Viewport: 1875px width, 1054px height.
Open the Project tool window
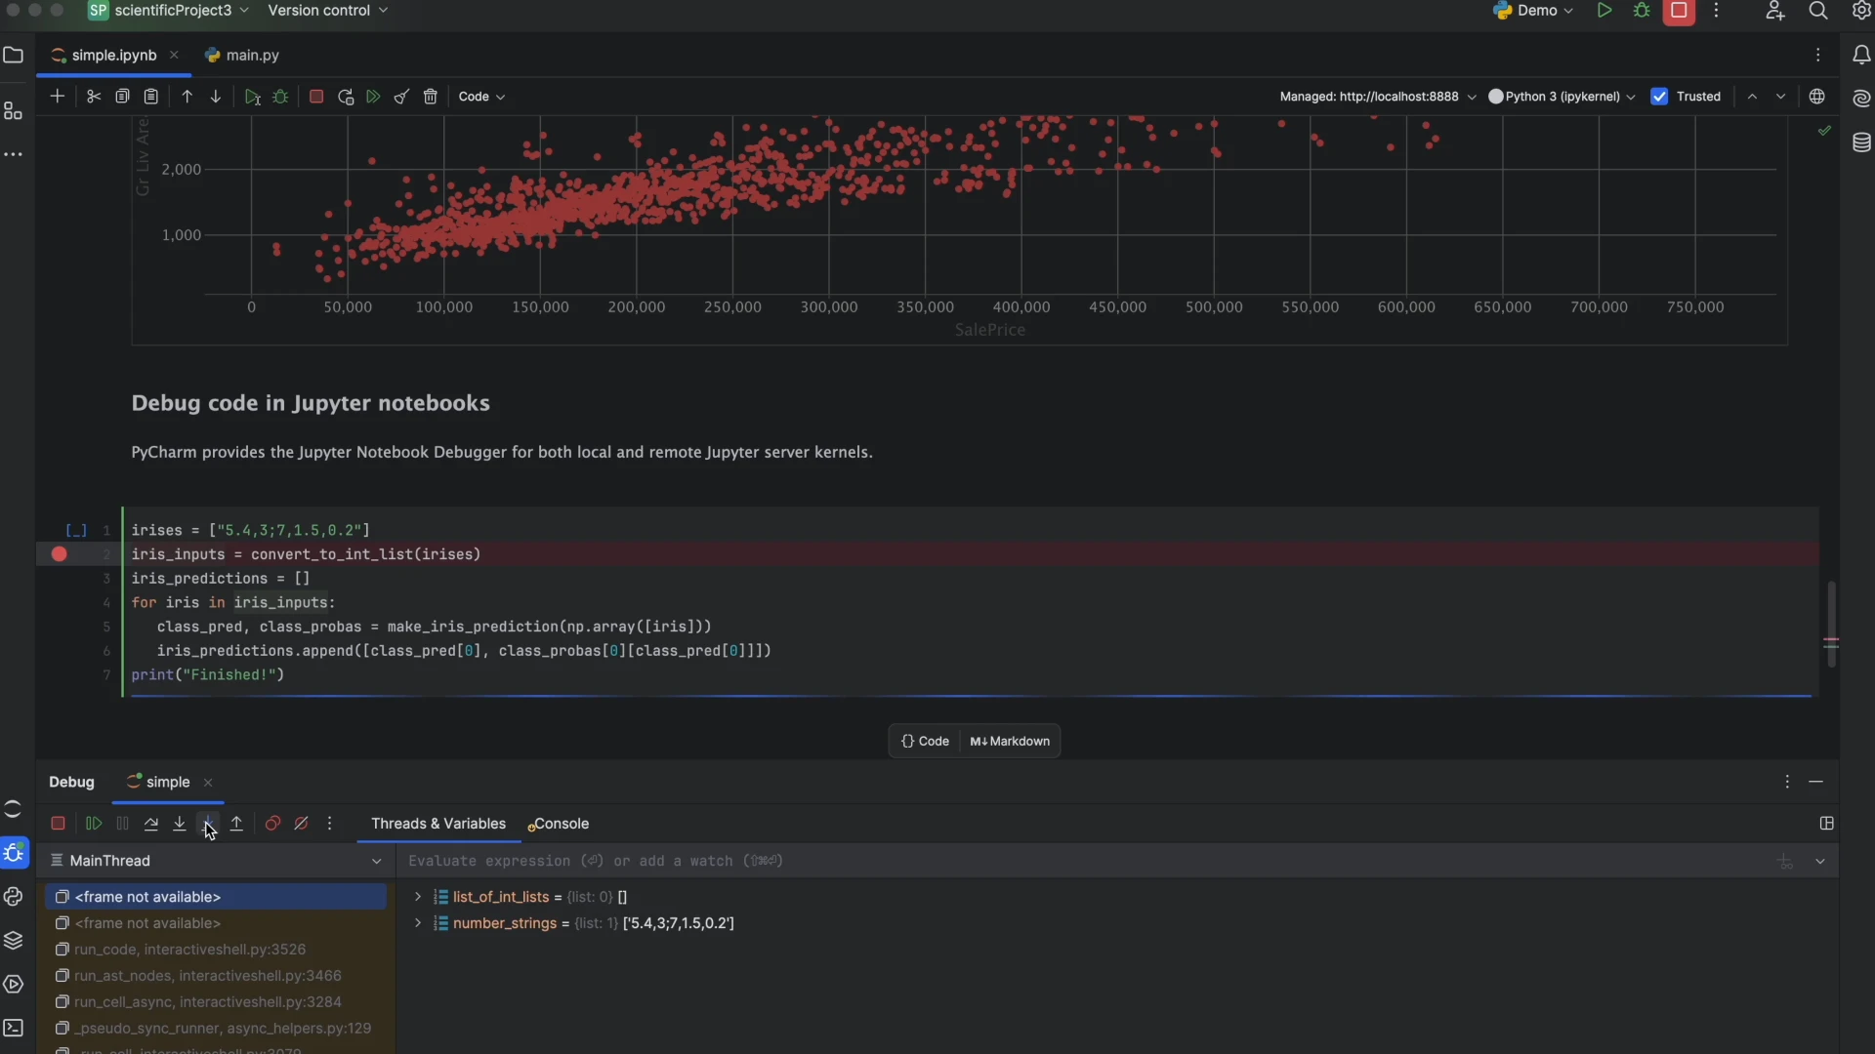pos(14,56)
